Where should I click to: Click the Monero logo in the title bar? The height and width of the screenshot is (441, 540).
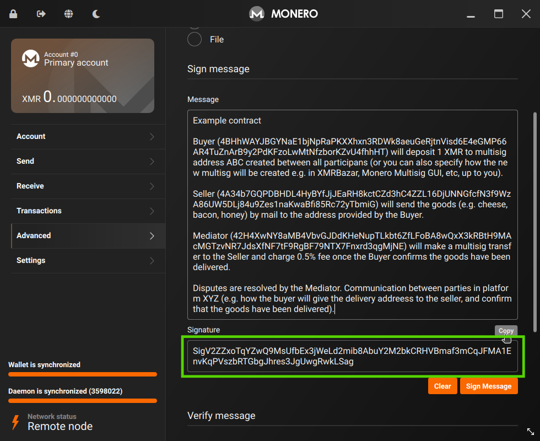257,13
